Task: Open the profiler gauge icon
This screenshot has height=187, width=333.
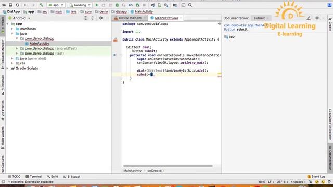Action: coord(131,5)
